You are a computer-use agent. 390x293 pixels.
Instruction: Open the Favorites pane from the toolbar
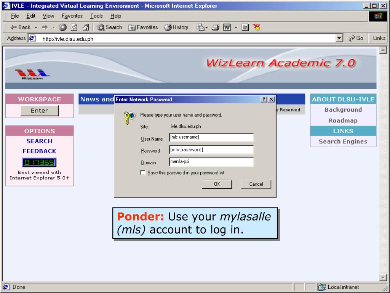tap(143, 27)
